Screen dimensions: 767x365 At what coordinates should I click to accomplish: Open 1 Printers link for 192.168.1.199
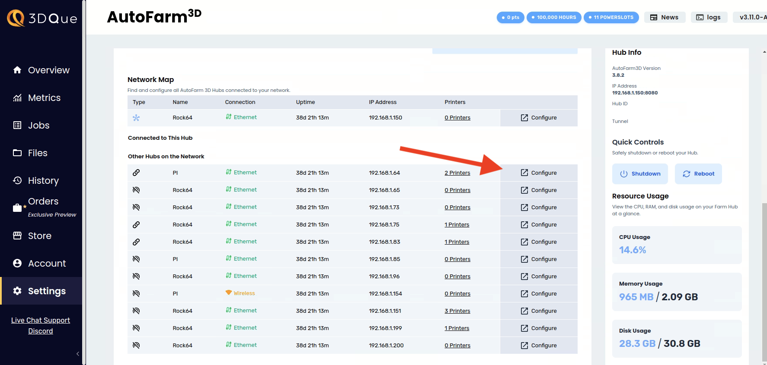[457, 328]
